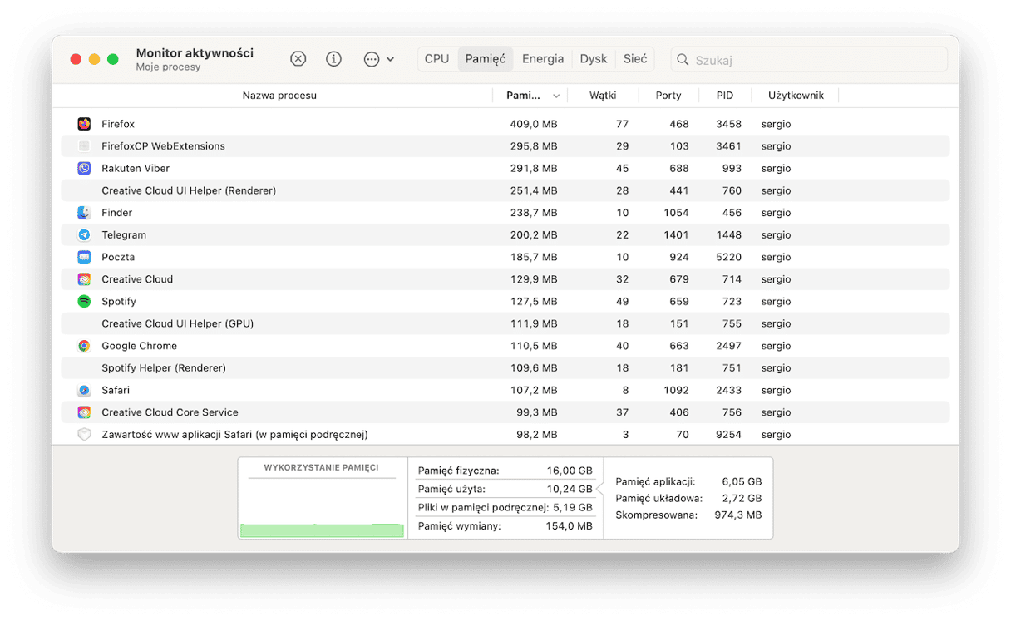
Task: Select the Google Chrome process name
Action: tap(139, 346)
